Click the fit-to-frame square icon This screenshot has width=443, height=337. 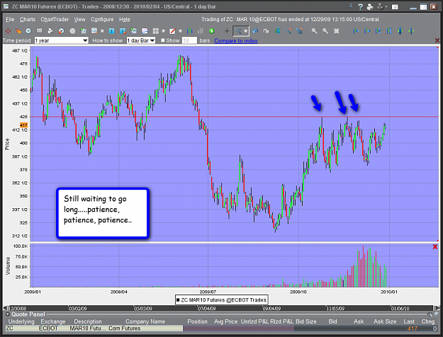(336, 31)
